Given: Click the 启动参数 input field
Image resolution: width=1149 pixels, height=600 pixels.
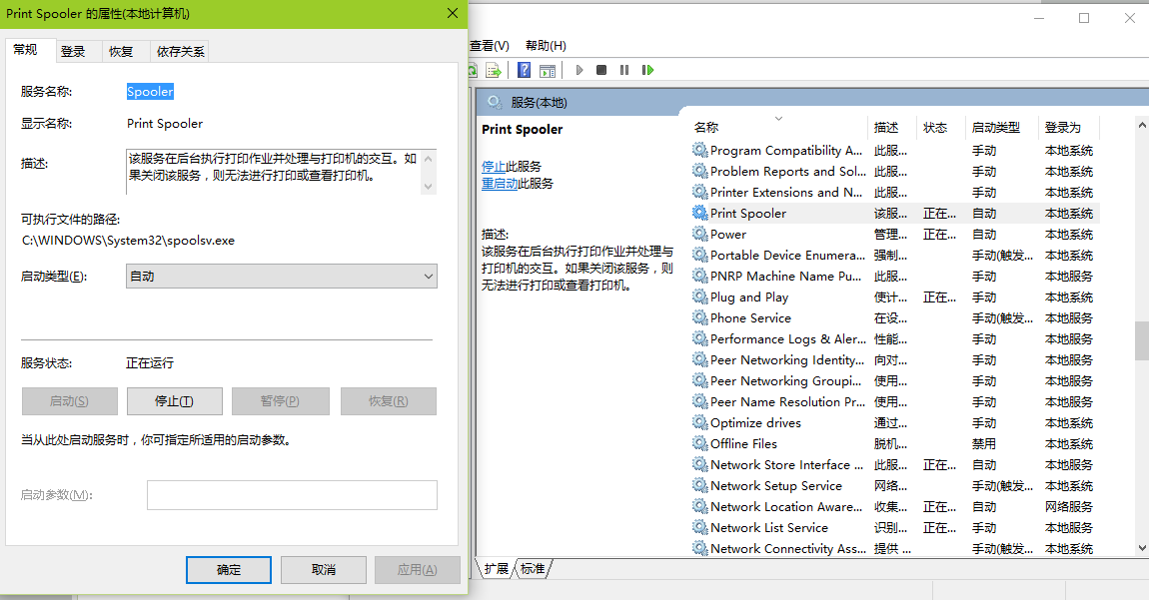Looking at the screenshot, I should point(293,495).
